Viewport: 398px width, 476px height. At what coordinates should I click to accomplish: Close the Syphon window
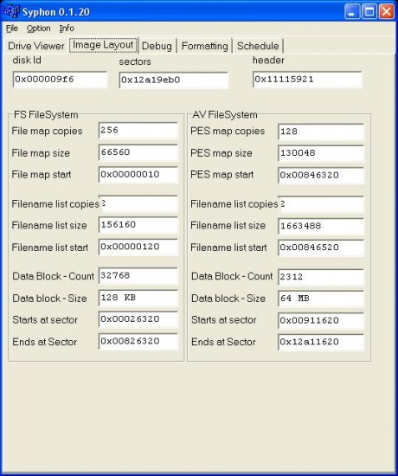387,12
